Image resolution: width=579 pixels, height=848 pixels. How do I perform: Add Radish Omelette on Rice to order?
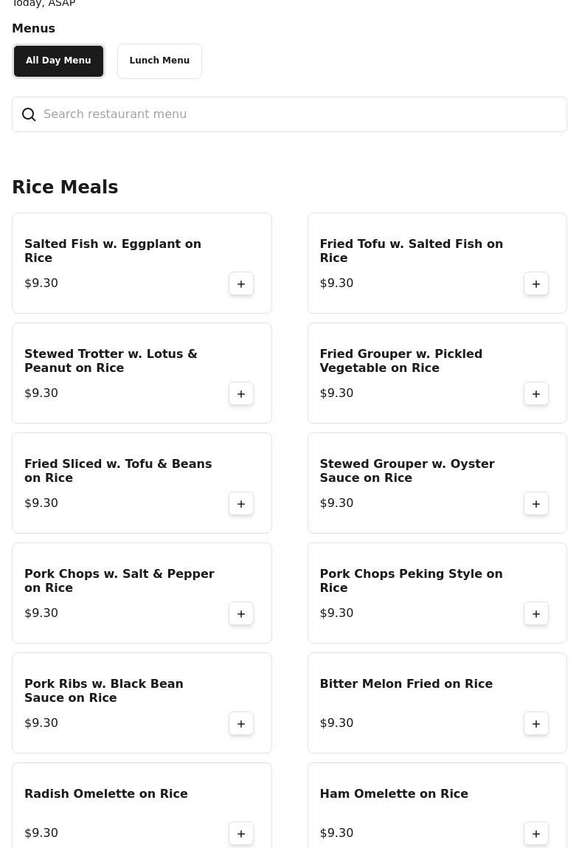[241, 834]
